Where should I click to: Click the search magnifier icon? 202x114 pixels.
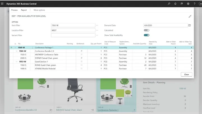[169, 4]
